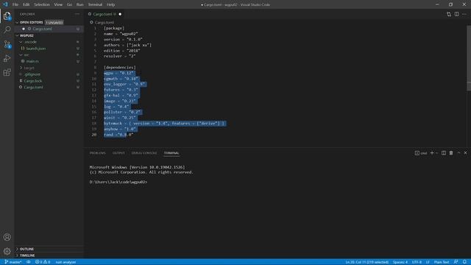471x265 pixels.
Task: Open the Explorer view in the activity bar
Action: tap(7, 15)
